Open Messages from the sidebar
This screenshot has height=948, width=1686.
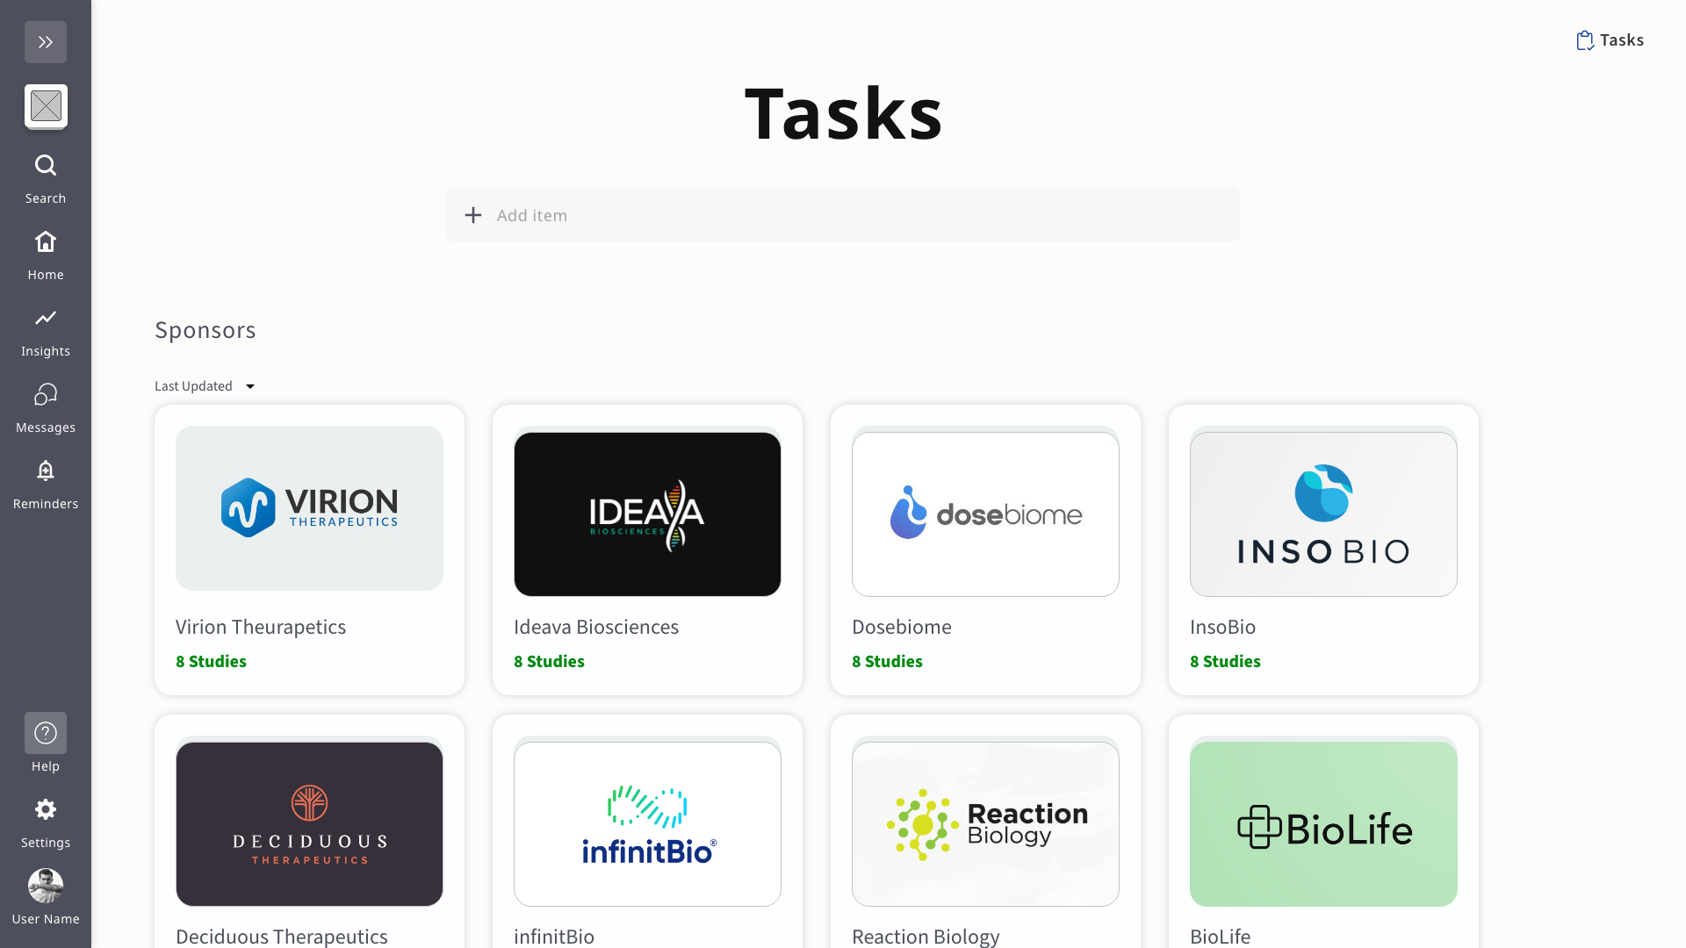(x=46, y=395)
